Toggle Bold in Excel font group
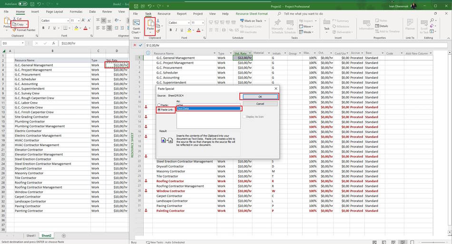Image resolution: width=452 pixels, height=244 pixels. [x=43, y=28]
